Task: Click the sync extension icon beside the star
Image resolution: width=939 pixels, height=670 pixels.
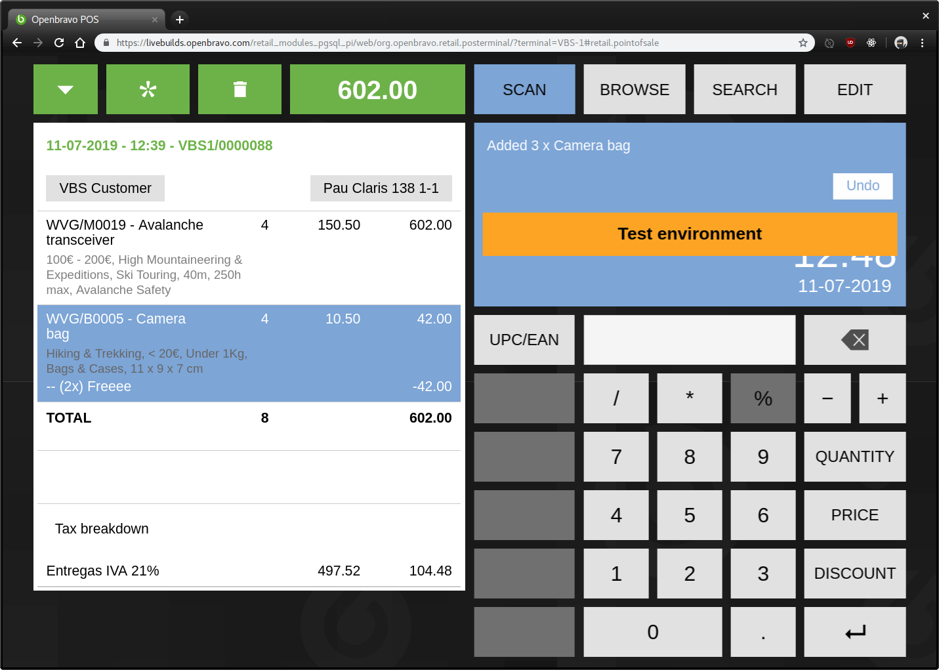Action: [x=829, y=43]
